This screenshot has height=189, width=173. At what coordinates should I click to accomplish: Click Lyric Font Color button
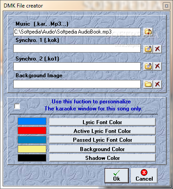102,122
